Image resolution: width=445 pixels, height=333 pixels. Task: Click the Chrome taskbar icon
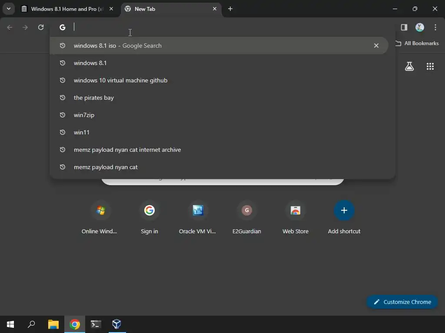75,324
